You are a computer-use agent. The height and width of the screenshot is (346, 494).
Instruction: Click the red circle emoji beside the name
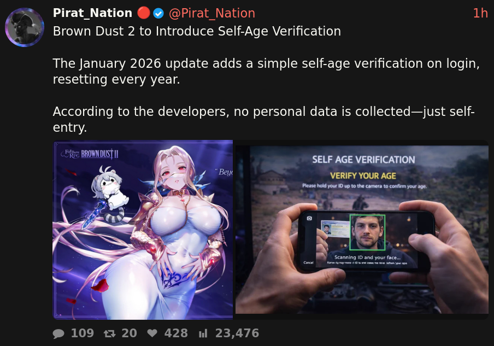[x=144, y=13]
